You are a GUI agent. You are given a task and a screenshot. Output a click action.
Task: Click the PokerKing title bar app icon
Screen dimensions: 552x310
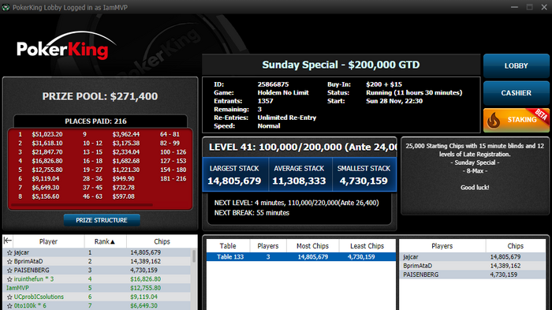[x=6, y=7]
